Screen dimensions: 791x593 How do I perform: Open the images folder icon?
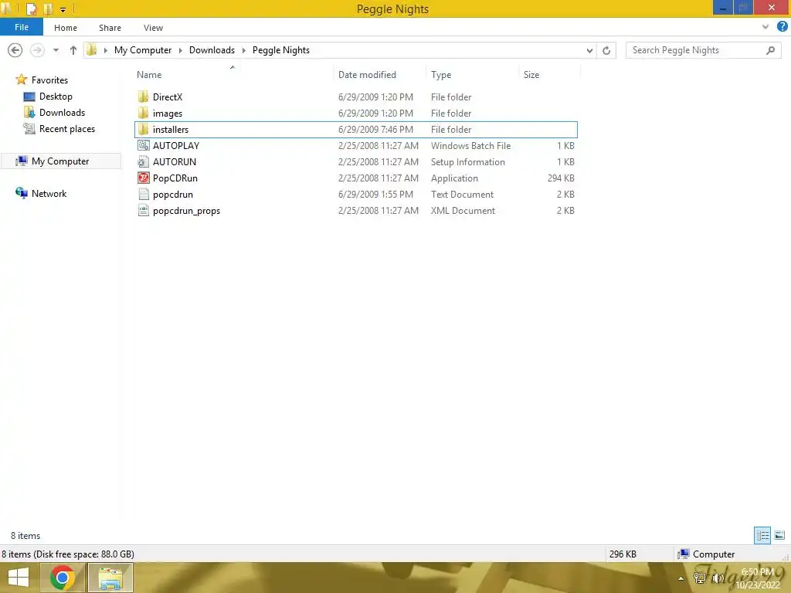(x=143, y=113)
